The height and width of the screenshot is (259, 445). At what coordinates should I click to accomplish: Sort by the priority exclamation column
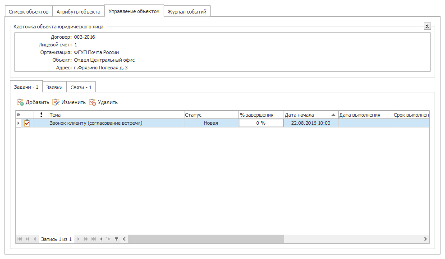pos(41,114)
